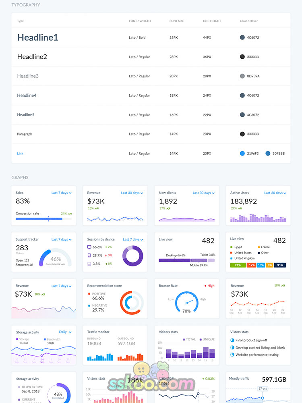Click the bounce rate 70% gauge

[187, 302]
